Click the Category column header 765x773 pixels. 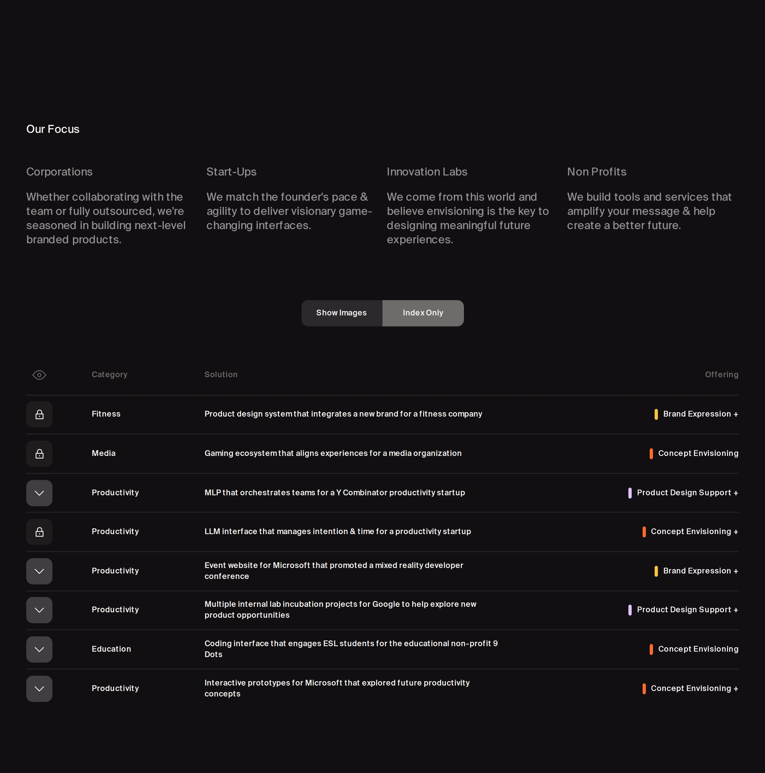click(x=110, y=374)
